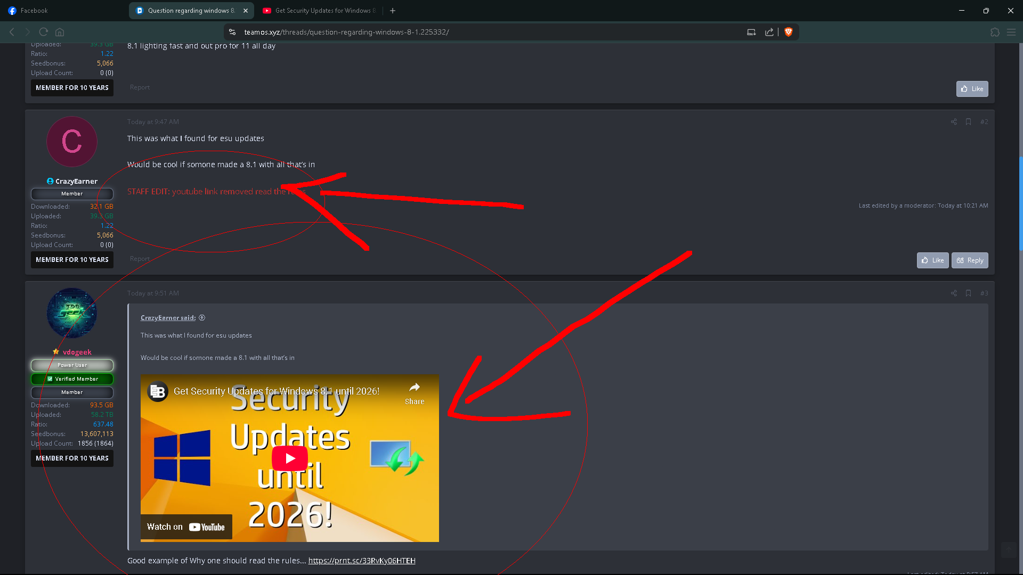
Task: Open permalink #3
Action: point(984,293)
